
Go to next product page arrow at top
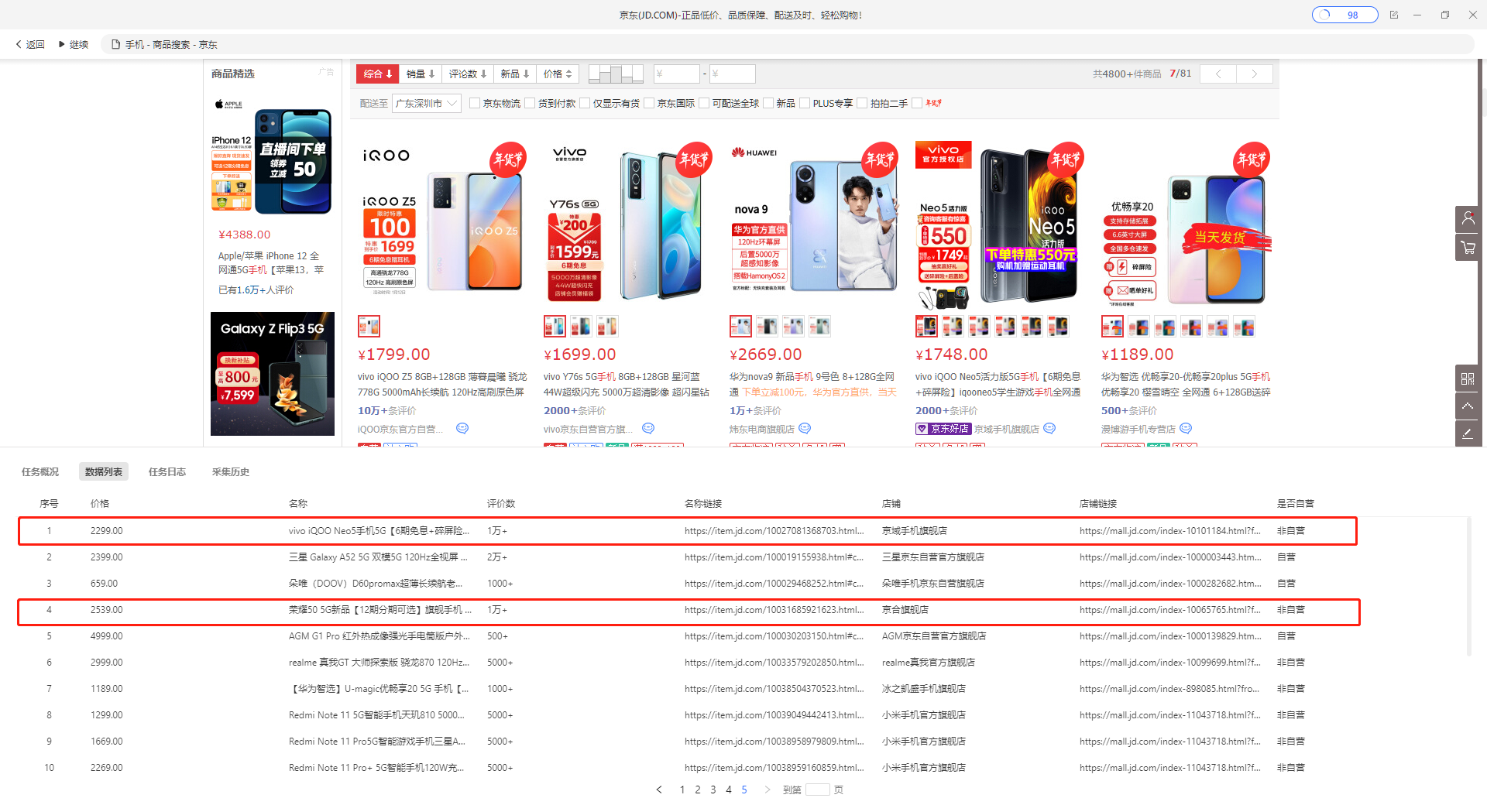click(1255, 74)
